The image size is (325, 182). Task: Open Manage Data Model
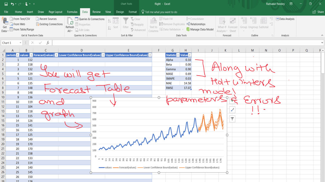[200, 30]
